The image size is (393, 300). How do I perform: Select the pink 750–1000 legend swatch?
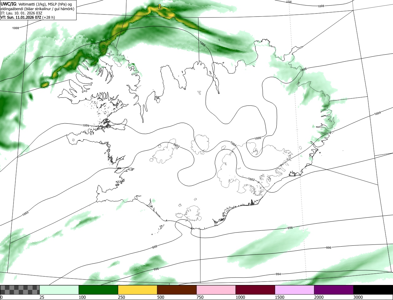[x=216, y=290]
